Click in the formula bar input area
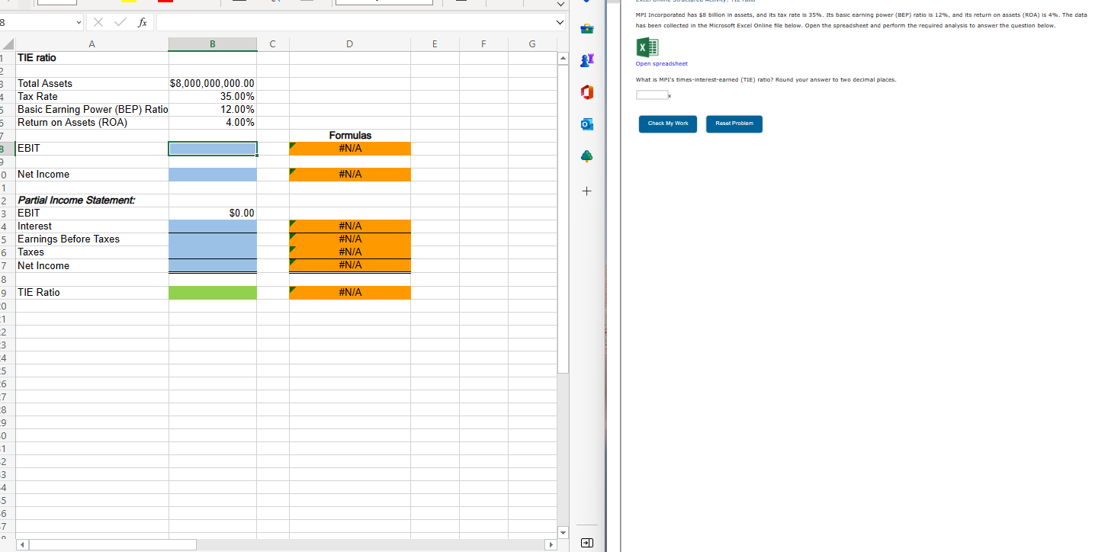1095x552 pixels. pos(355,23)
